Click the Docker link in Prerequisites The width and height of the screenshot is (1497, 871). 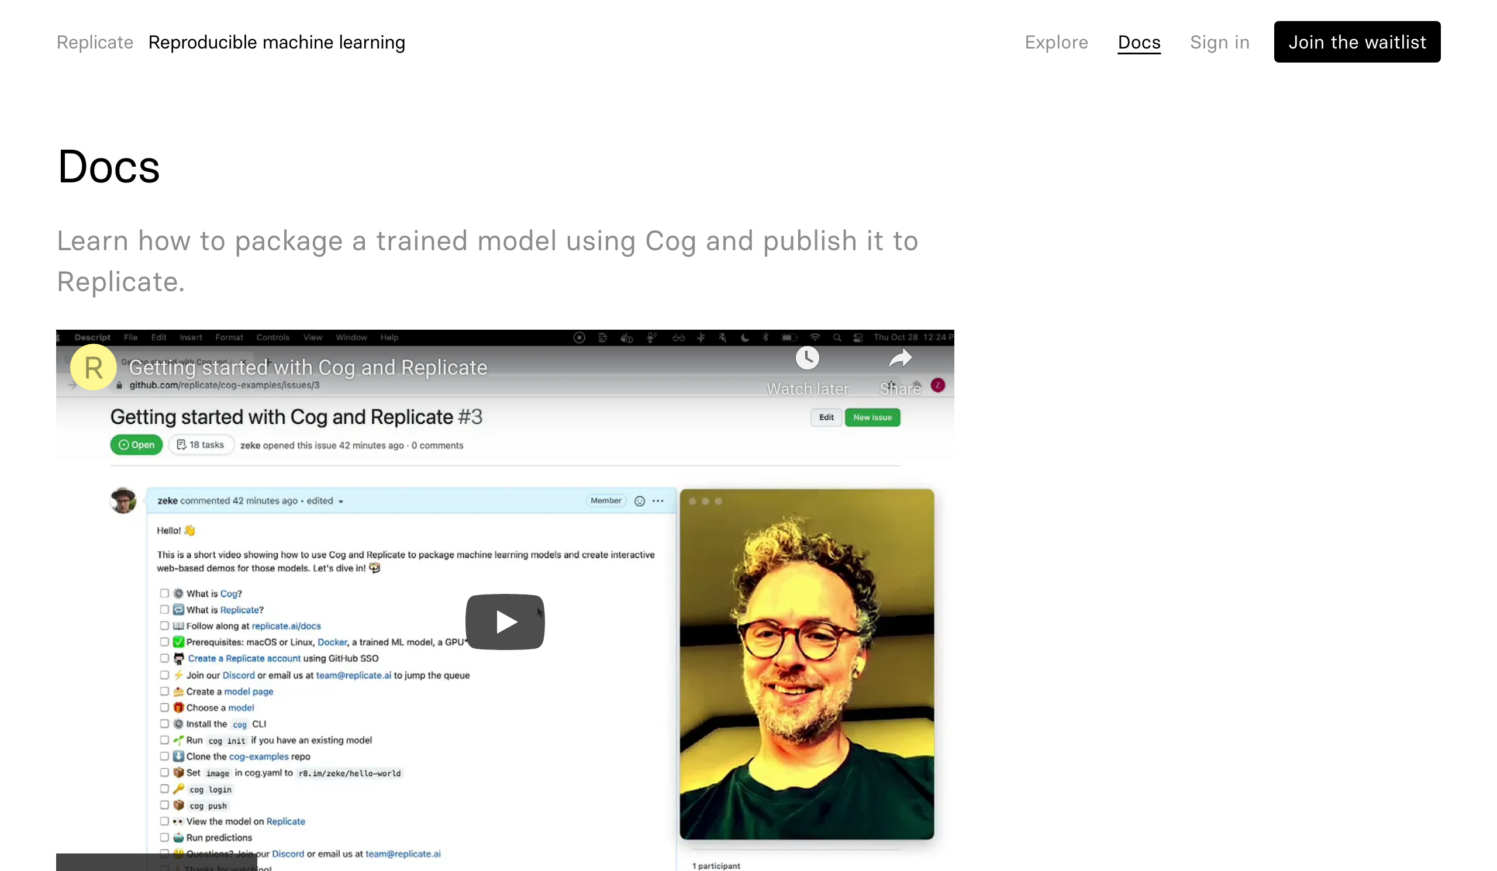(332, 642)
